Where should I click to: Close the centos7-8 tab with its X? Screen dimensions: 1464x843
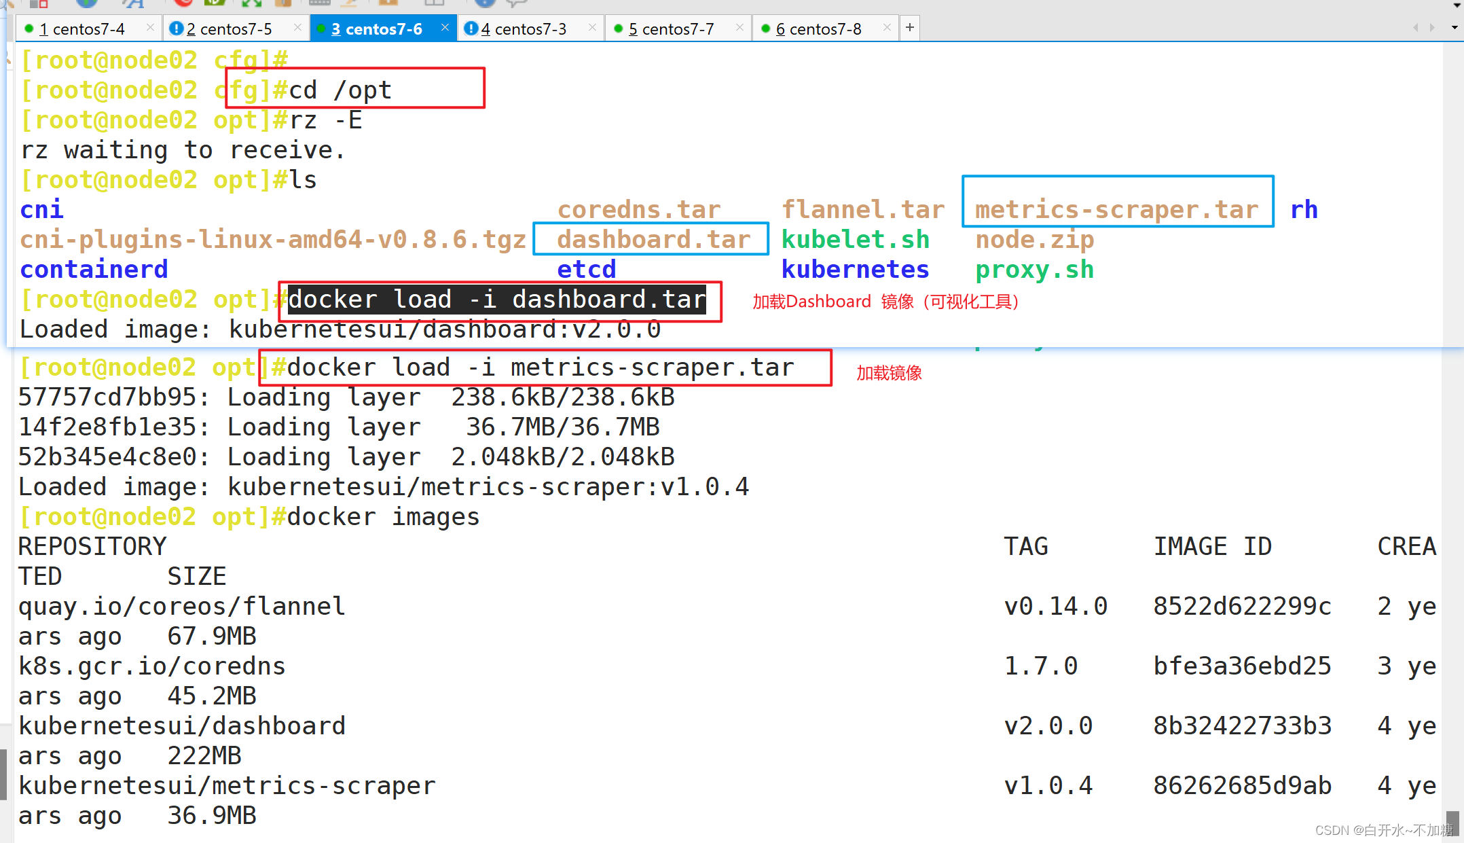coord(887,27)
